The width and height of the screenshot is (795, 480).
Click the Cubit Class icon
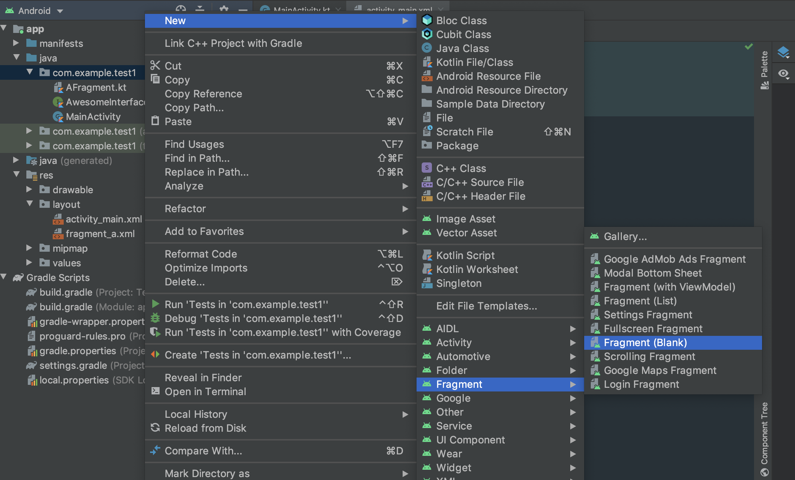[x=427, y=34]
